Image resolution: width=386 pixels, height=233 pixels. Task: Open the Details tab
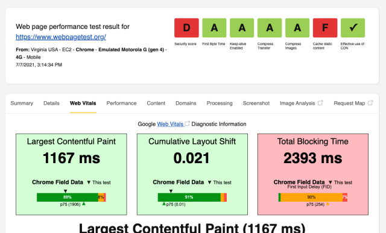(51, 103)
